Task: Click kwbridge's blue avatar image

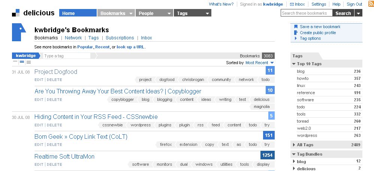Action: tap(19, 32)
